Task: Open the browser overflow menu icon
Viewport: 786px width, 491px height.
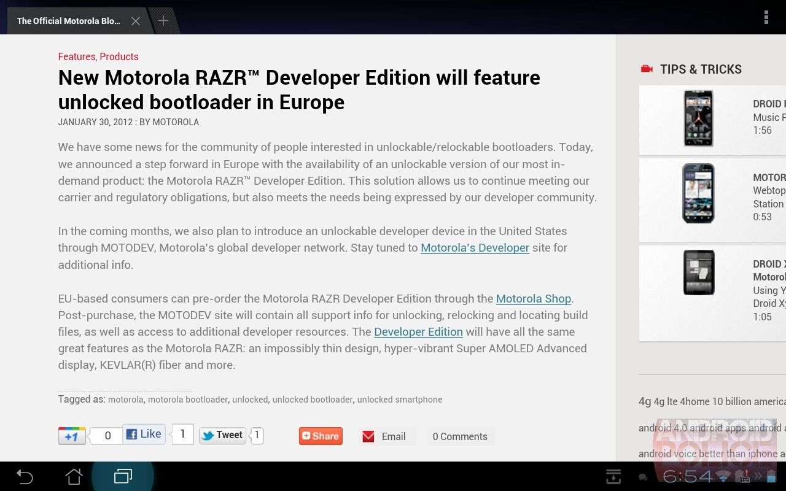Action: coord(766,17)
